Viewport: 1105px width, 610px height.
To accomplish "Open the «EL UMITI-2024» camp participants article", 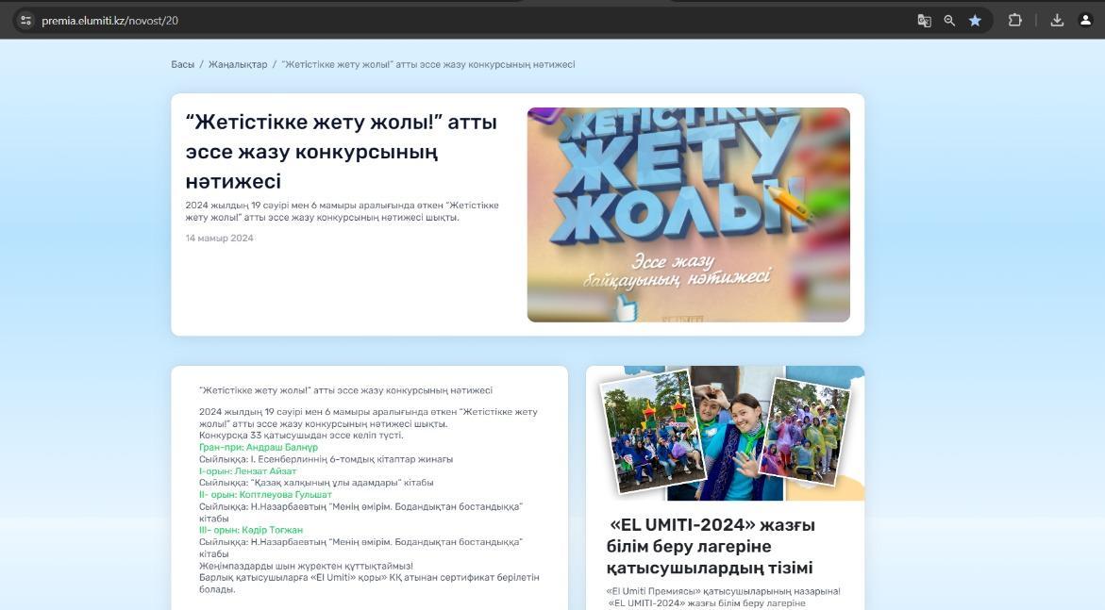I will point(711,545).
